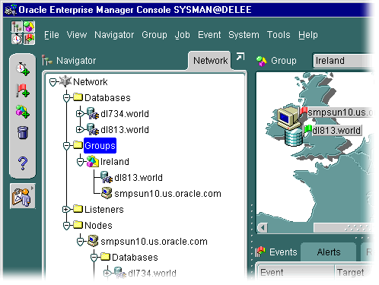Collapse Databases folder under smpsun10 node
The height and width of the screenshot is (285, 379).
(94, 257)
